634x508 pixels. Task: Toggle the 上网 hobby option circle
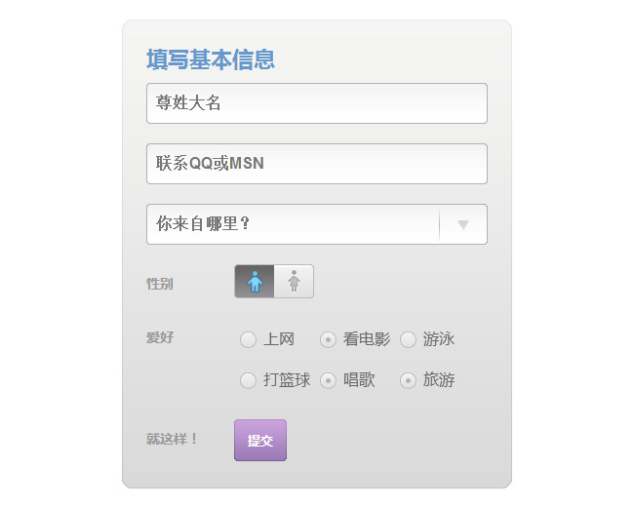(248, 339)
